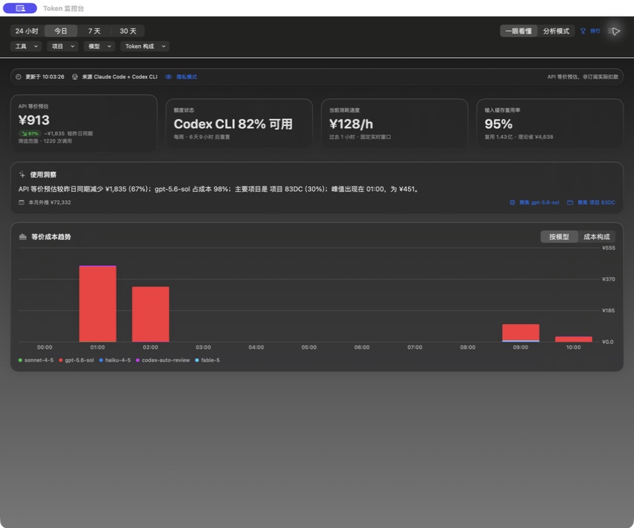634x528 pixels.
Task: Choose the 一眼看懂 view mode
Action: tap(519, 31)
